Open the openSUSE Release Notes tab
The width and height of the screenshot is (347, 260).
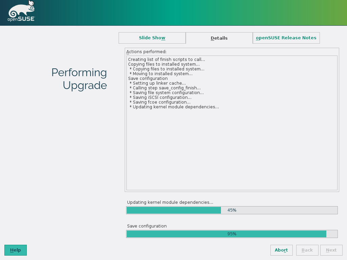[x=286, y=38]
